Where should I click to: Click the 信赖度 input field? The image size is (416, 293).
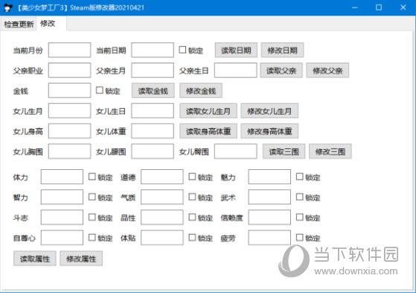269,217
